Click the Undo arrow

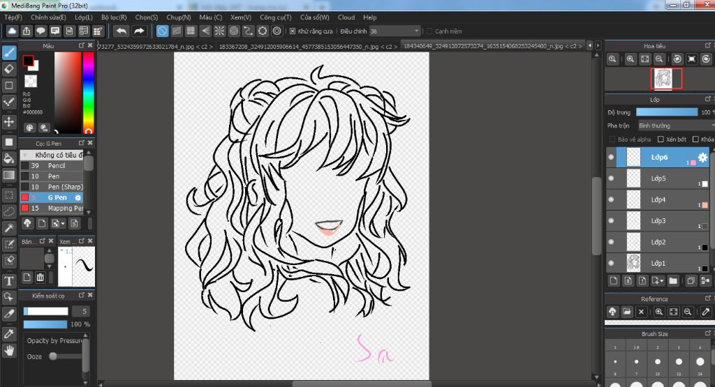[121, 31]
